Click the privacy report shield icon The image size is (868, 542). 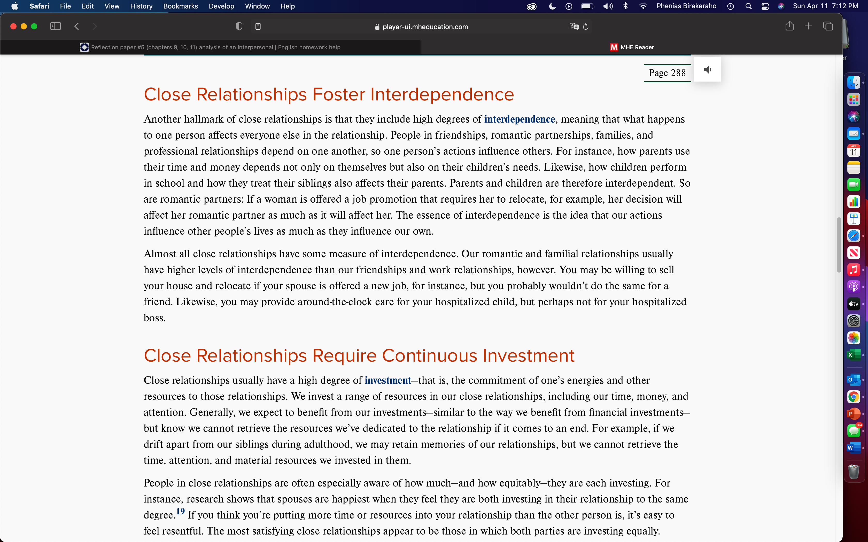point(239,26)
